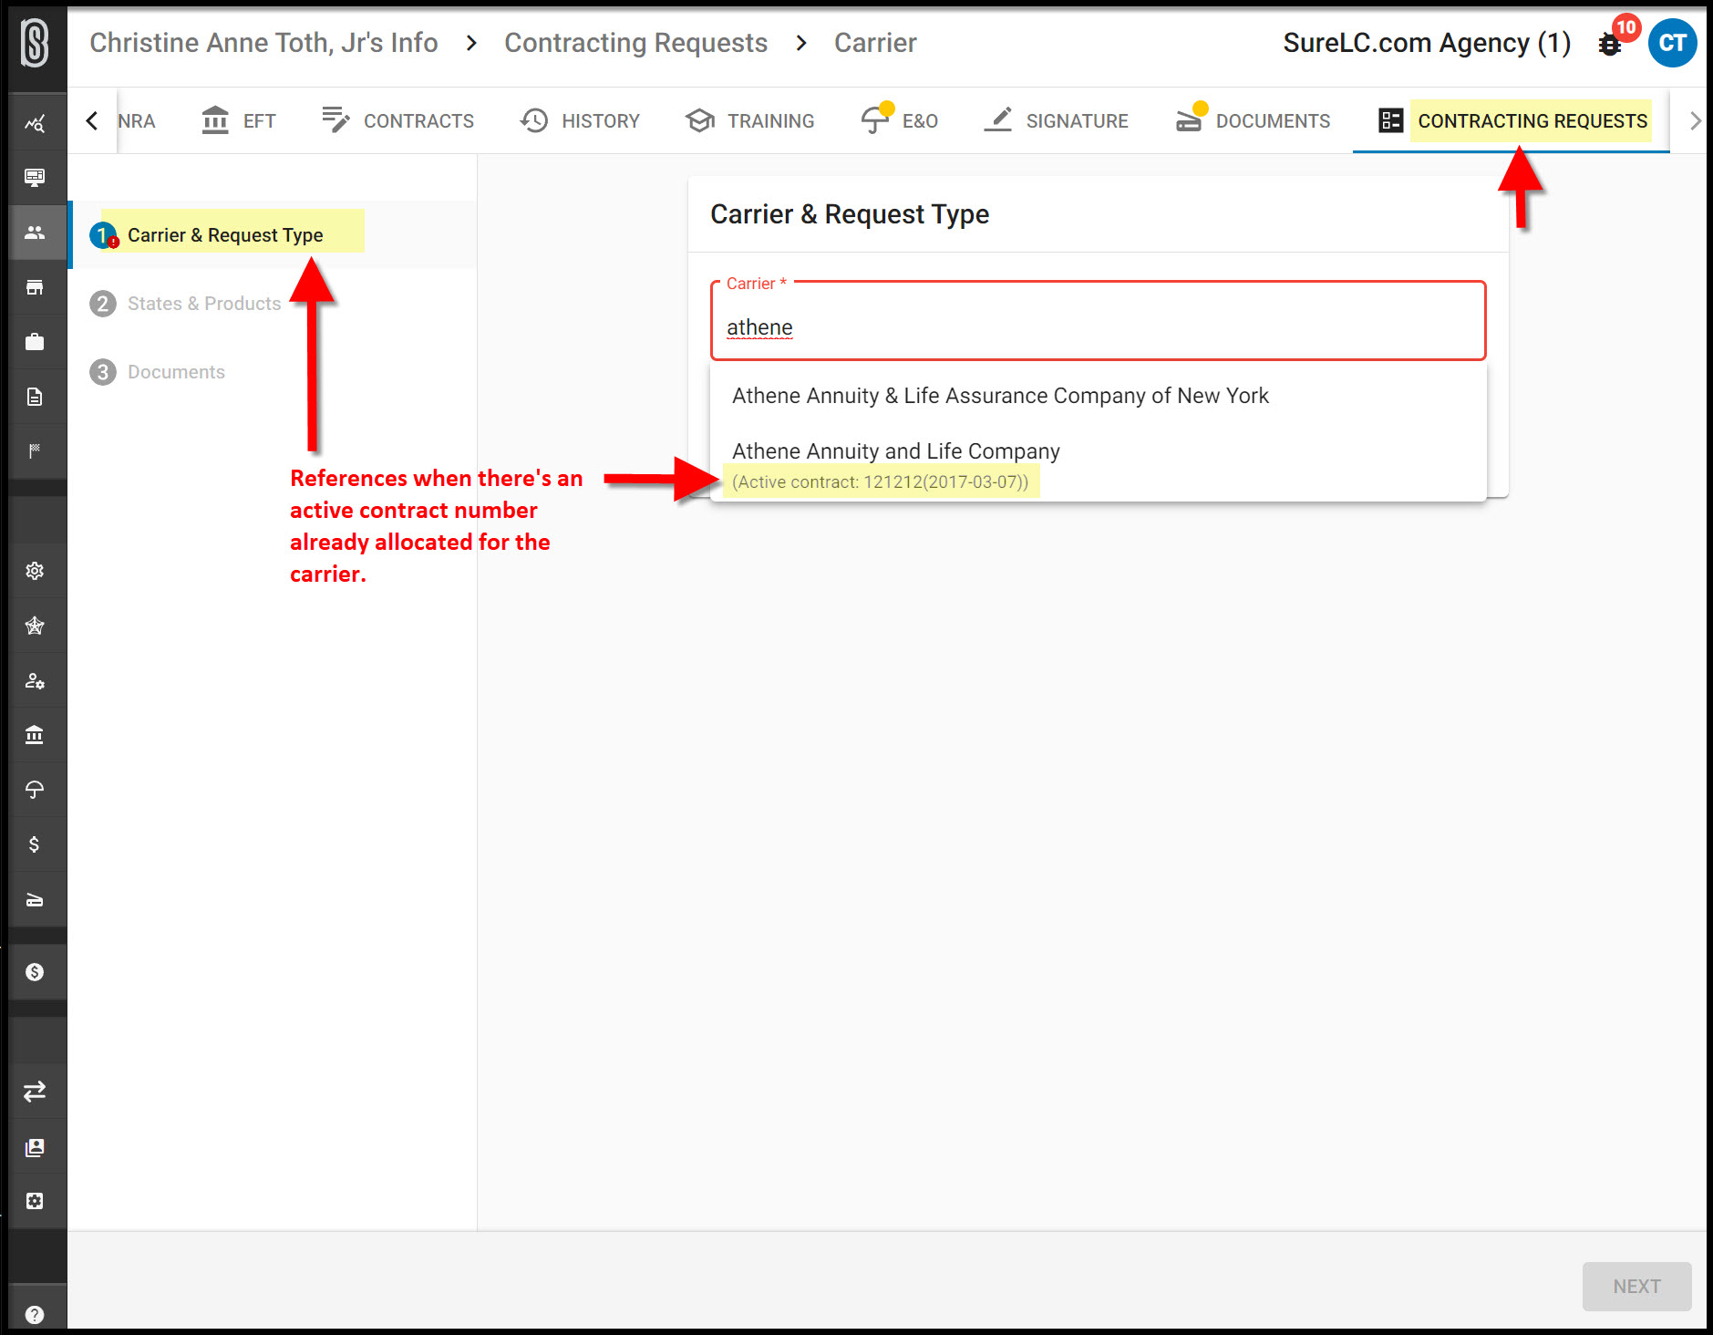Image resolution: width=1713 pixels, height=1335 pixels.
Task: Click the Carrier breadcrumb
Action: [x=875, y=43]
